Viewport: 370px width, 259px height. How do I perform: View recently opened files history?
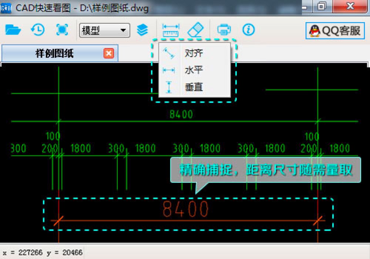point(37,30)
